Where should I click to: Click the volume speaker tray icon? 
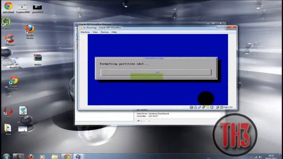(x=260, y=157)
